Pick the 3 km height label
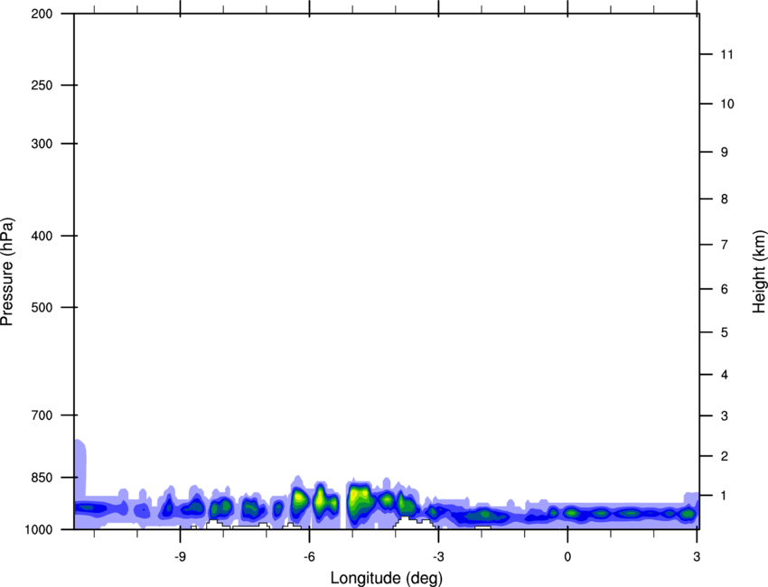The image size is (768, 587). (725, 416)
